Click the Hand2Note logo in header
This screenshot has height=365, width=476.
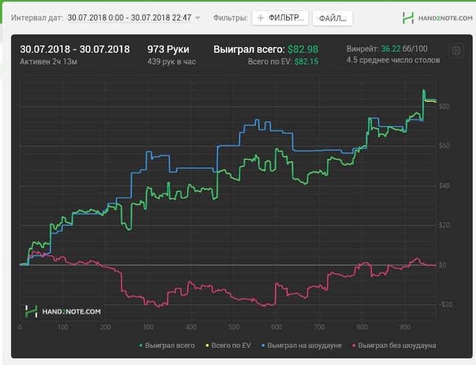pyautogui.click(x=437, y=18)
